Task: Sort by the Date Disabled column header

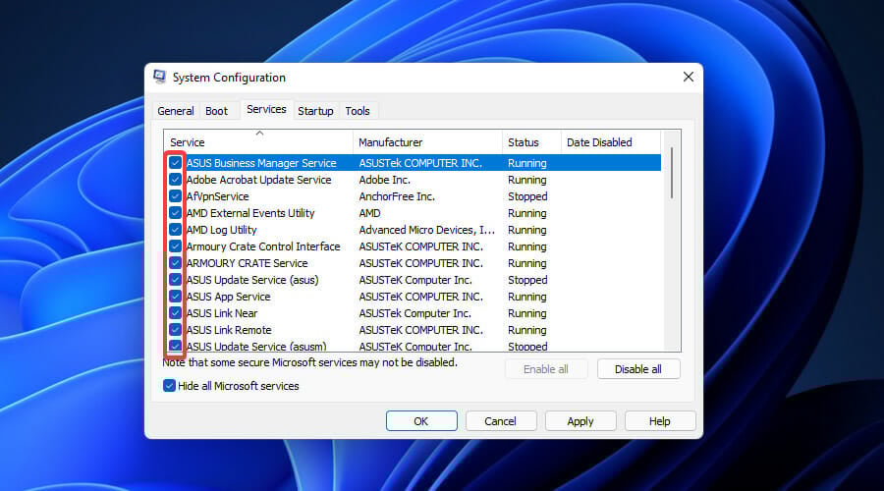Action: (x=611, y=142)
